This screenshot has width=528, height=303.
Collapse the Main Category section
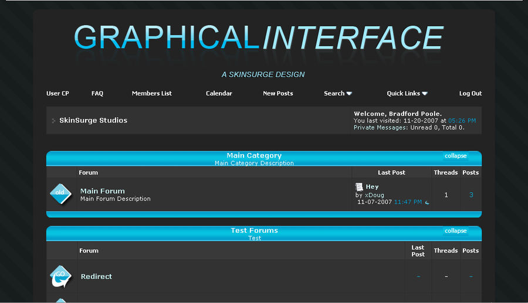click(x=455, y=156)
